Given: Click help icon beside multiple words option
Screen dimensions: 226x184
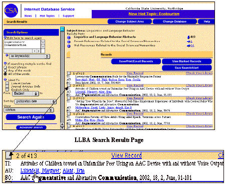Looking at the screenshot, I should click(x=5, y=63).
